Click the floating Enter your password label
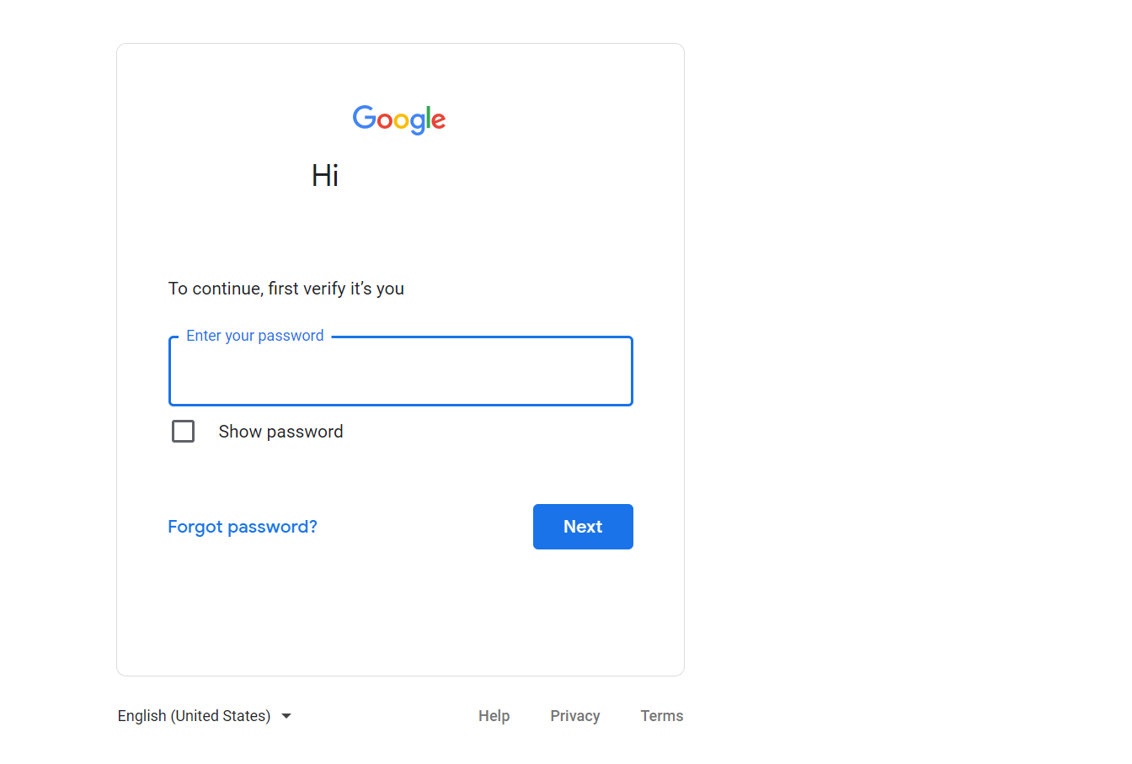Image resolution: width=1132 pixels, height=764 pixels. pyautogui.click(x=255, y=336)
